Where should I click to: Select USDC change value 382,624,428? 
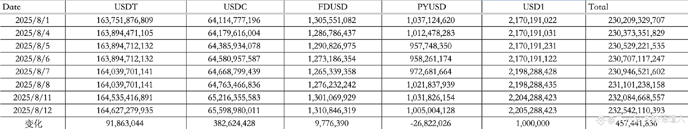[235, 123]
